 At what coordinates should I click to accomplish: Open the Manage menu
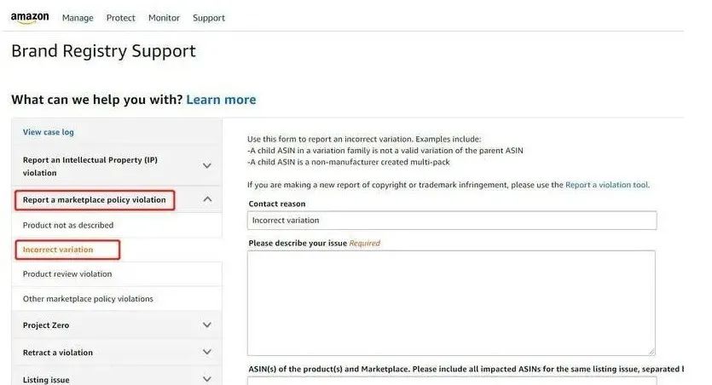click(x=78, y=18)
